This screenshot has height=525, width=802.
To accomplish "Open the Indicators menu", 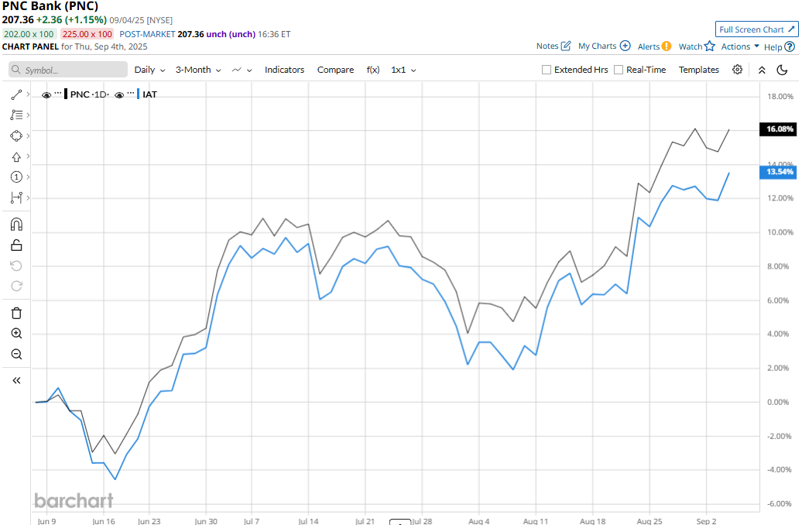I will coord(284,70).
